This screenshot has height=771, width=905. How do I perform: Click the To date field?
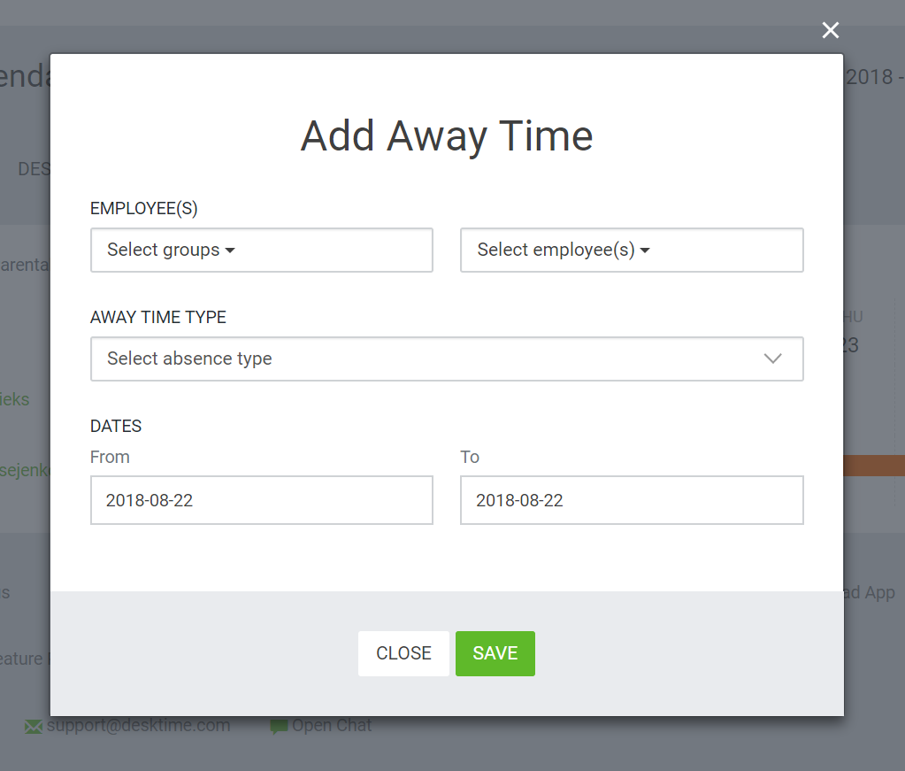632,500
